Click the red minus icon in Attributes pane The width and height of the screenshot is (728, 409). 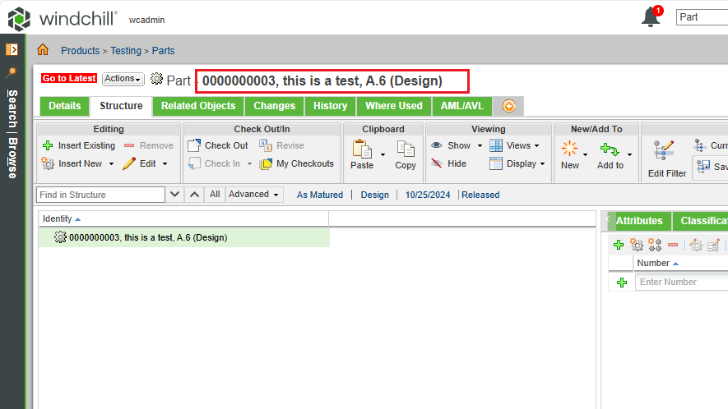coord(673,245)
